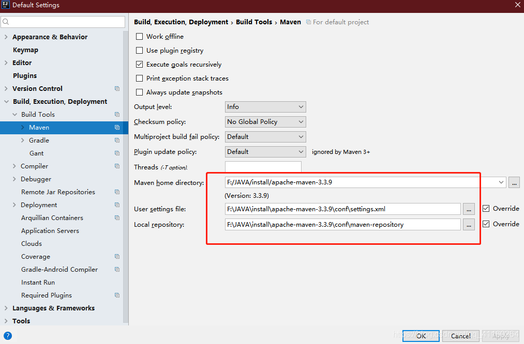The image size is (524, 344).
Task: Uncheck Override for User settings file
Action: coord(486,209)
